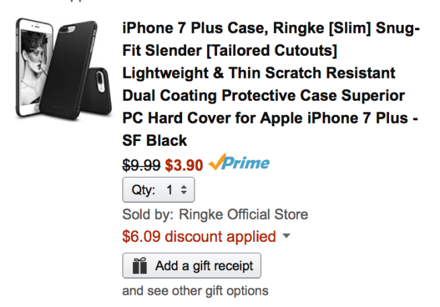This screenshot has height=307, width=440.
Task: Click the crossed-out $9.99 price
Action: (x=142, y=163)
